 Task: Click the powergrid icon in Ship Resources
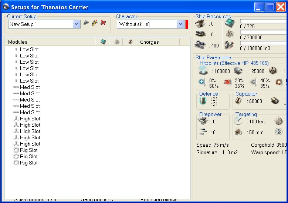click(230, 34)
